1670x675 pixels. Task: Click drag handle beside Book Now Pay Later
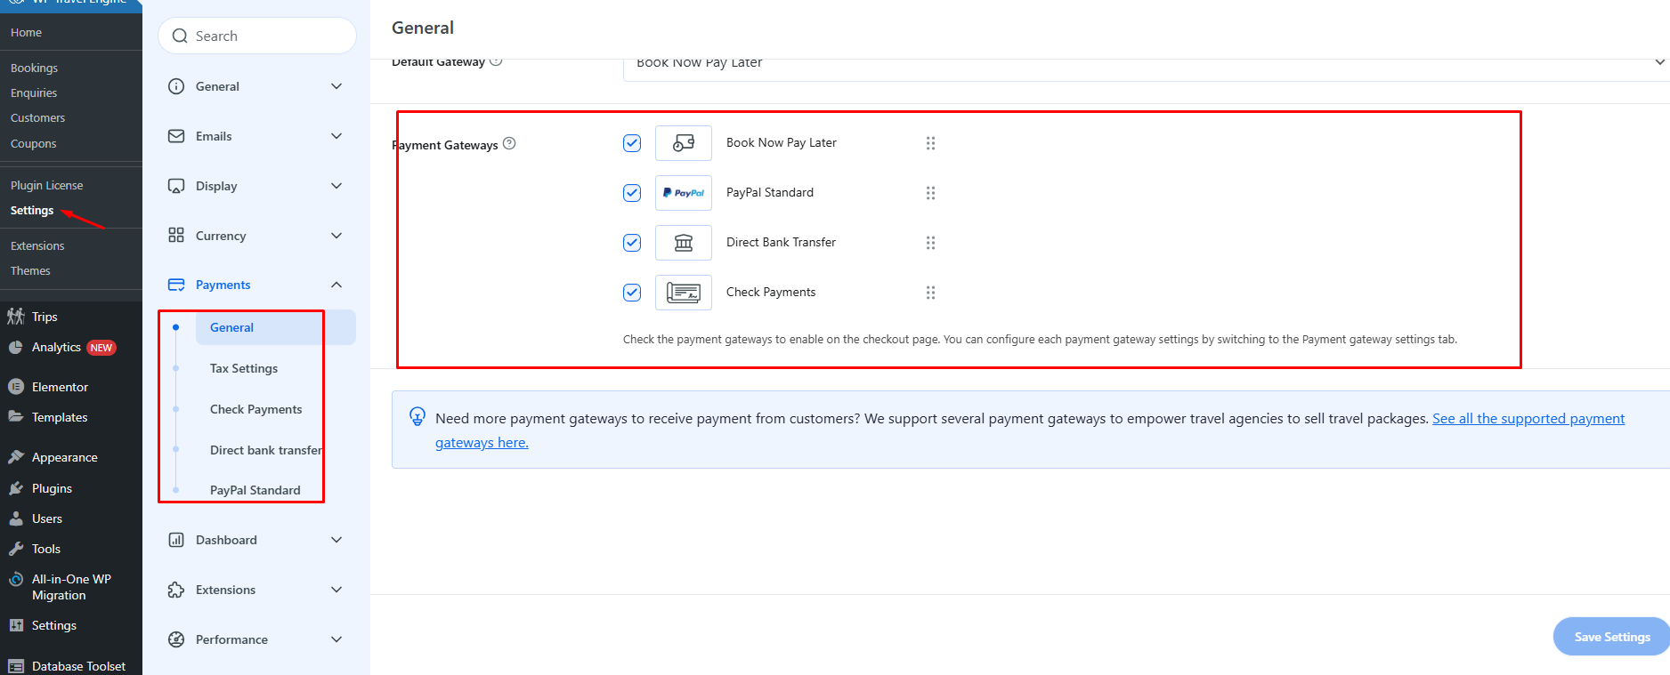point(930,143)
